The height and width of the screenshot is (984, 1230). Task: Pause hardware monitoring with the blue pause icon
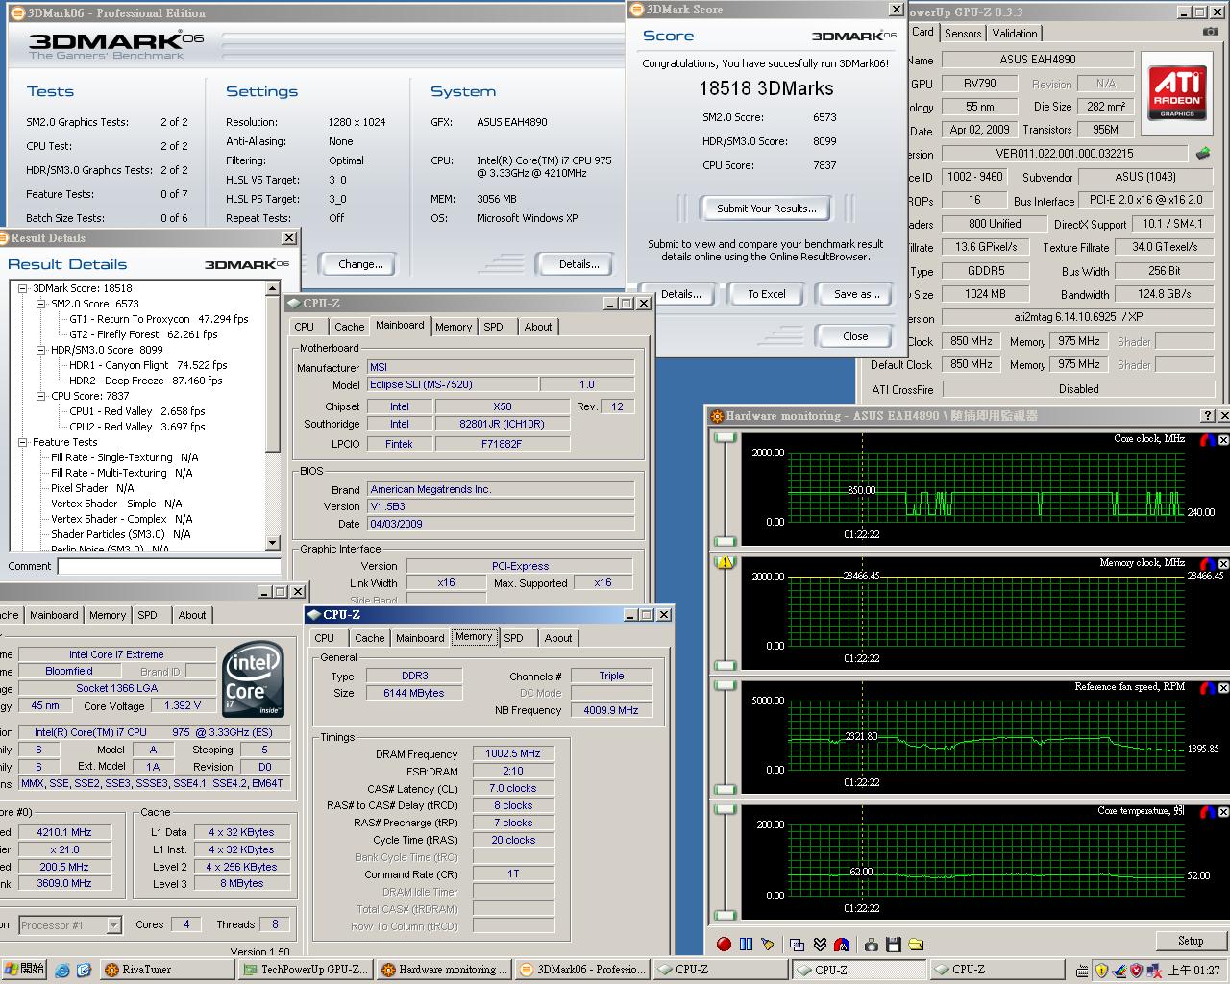(746, 945)
